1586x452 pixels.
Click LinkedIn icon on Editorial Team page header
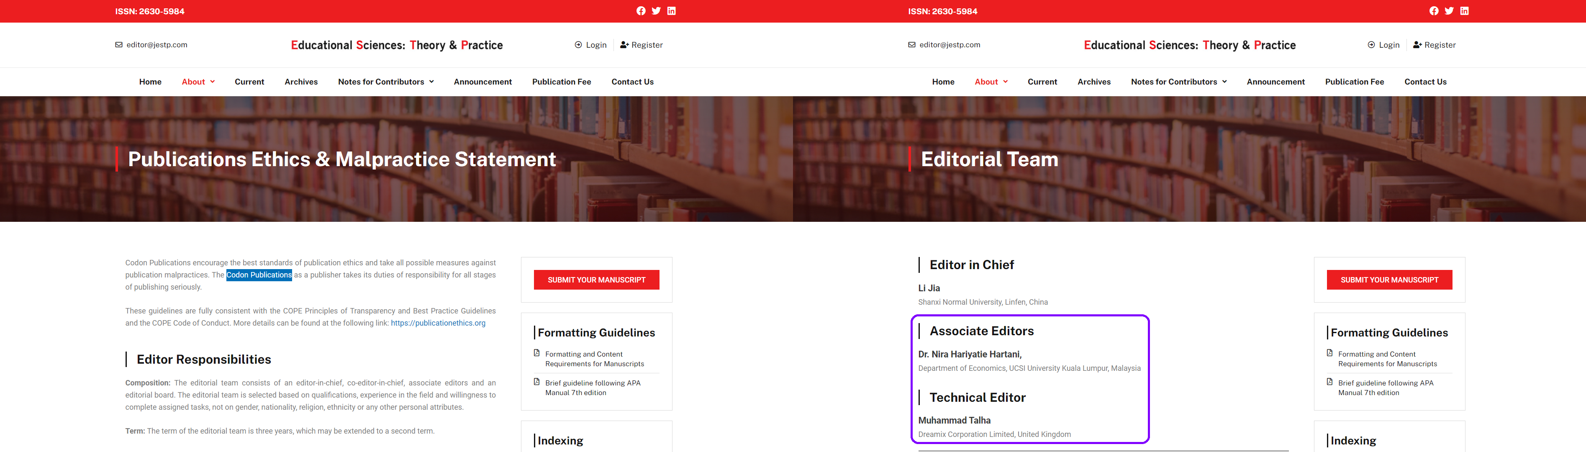click(1465, 11)
